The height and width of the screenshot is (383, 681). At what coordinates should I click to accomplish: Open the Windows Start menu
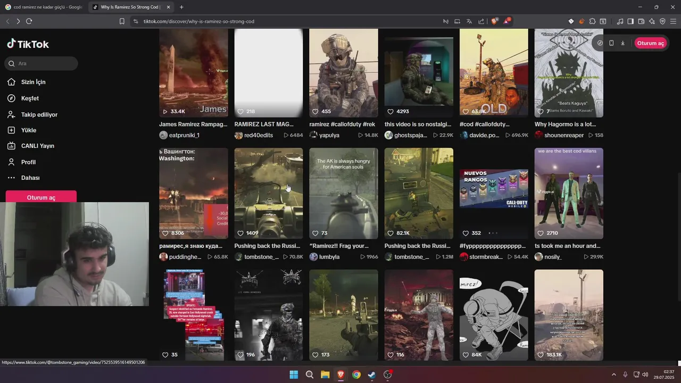[x=294, y=374]
